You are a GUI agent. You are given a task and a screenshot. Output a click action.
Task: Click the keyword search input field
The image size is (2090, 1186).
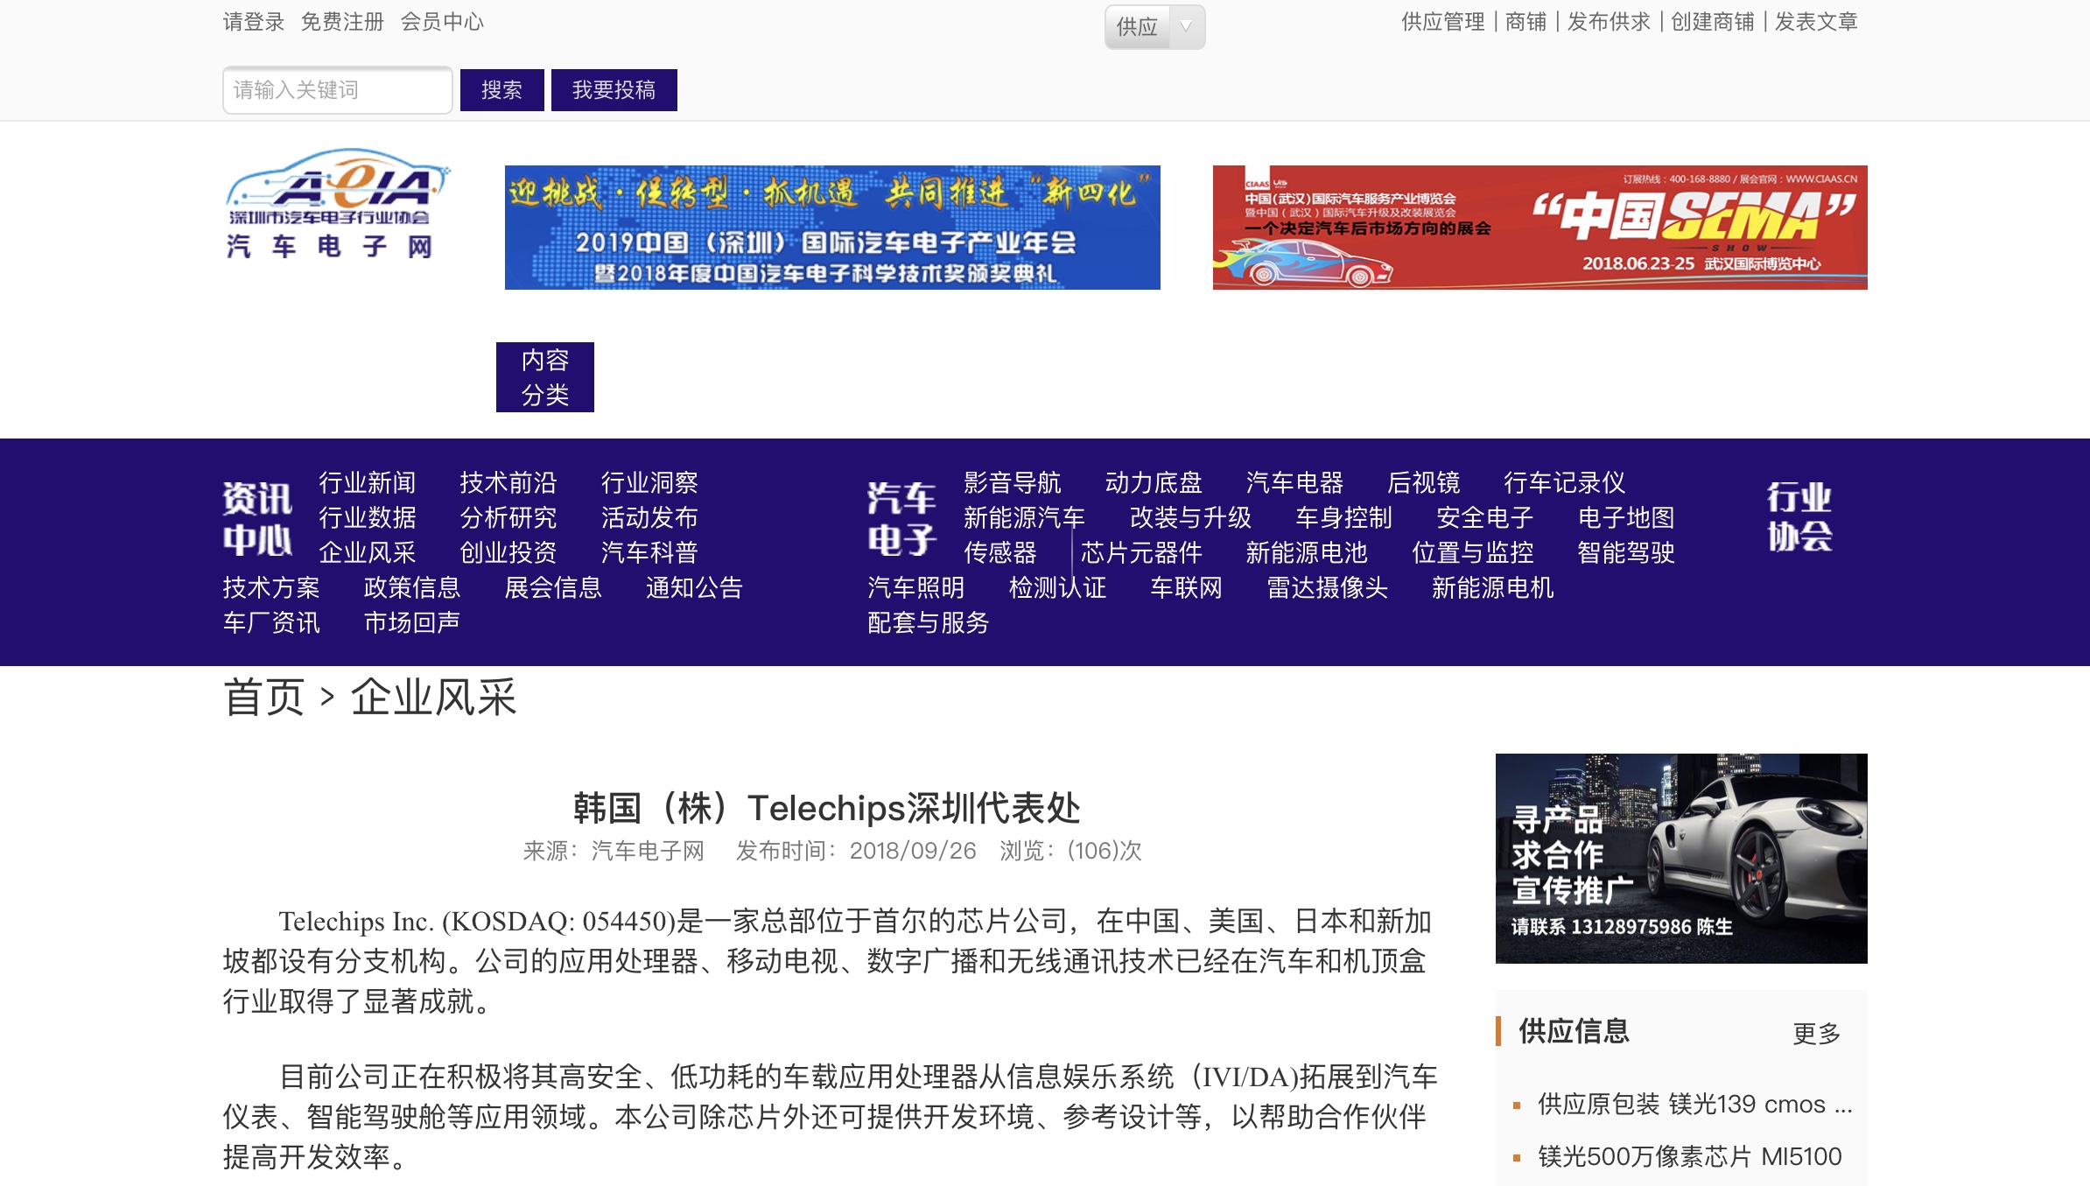(337, 90)
